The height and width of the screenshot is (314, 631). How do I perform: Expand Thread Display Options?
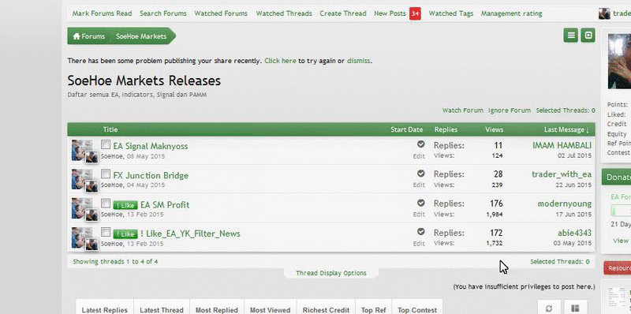[330, 273]
